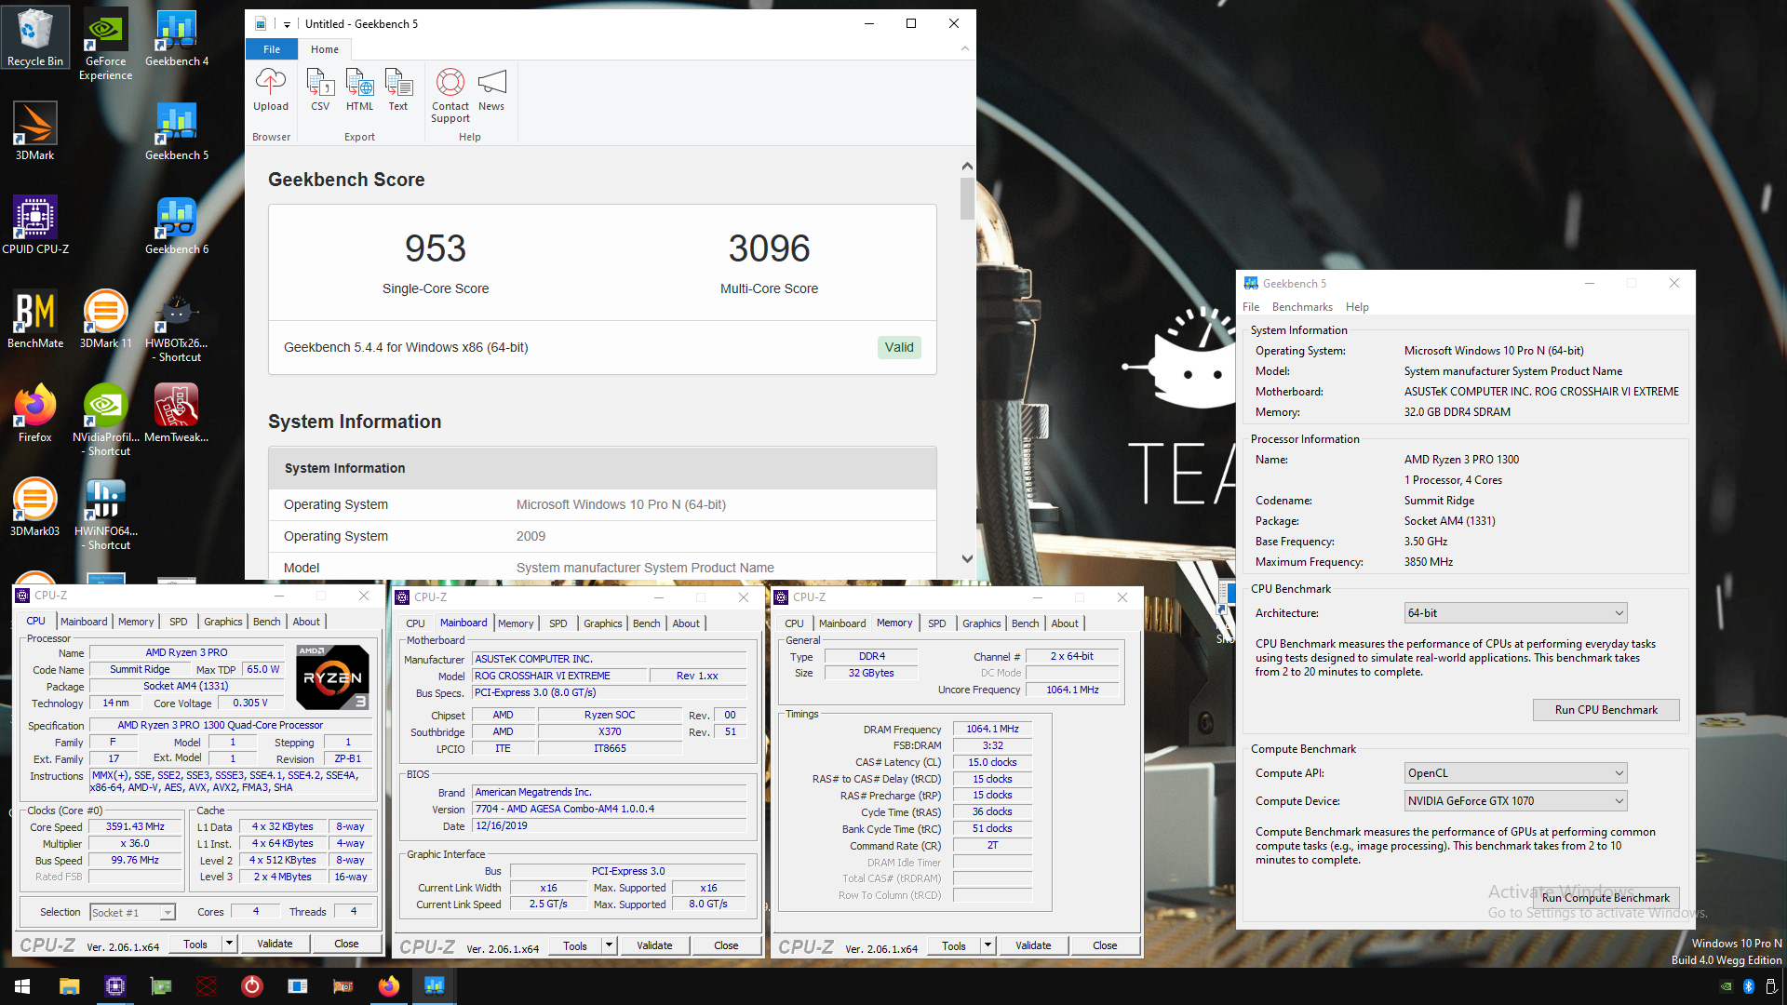Open HWBOTx265 shortcut on desktop

click(x=177, y=326)
